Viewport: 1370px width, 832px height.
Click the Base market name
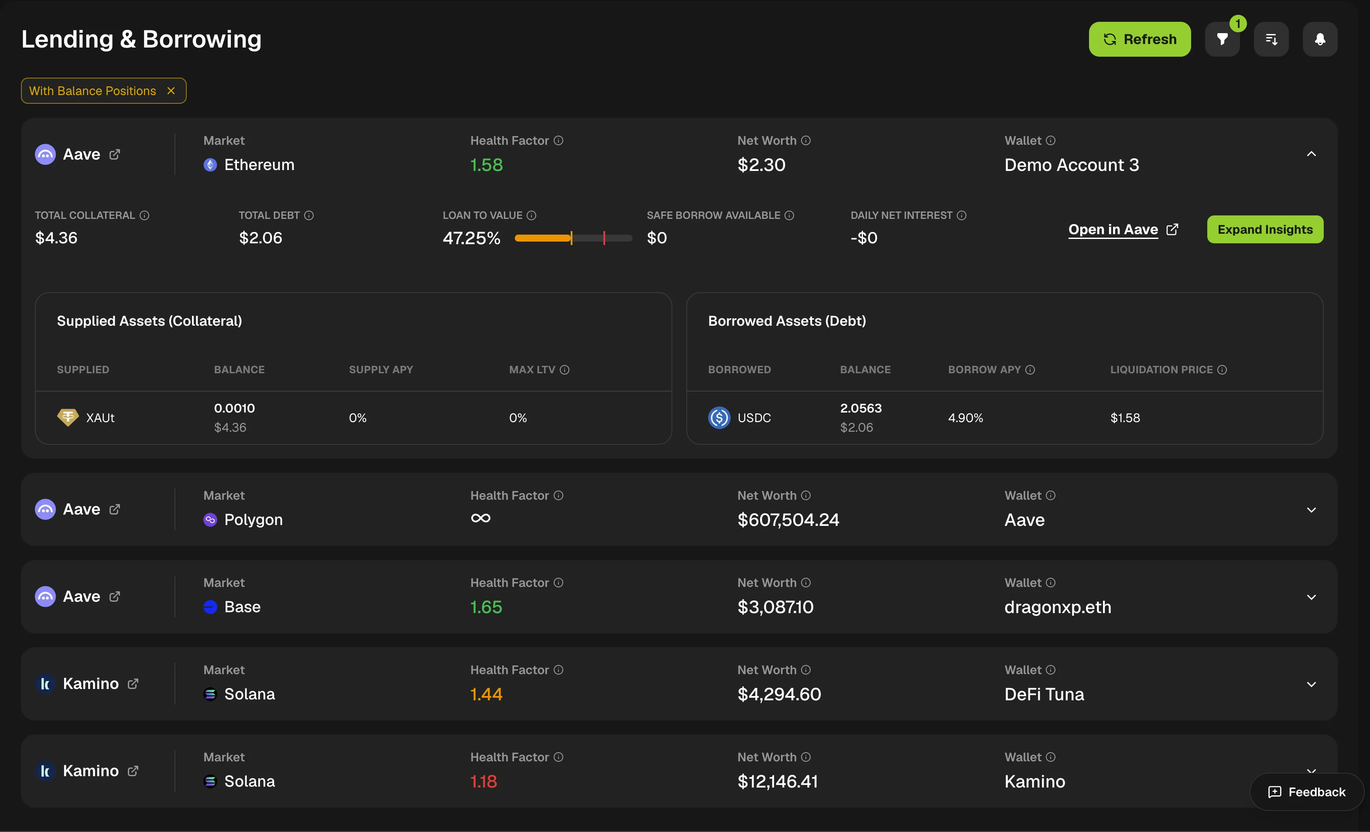click(243, 607)
